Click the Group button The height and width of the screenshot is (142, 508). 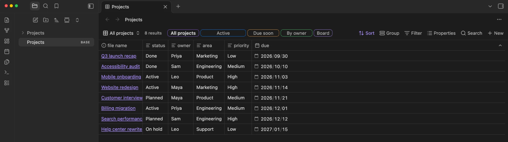(x=389, y=33)
